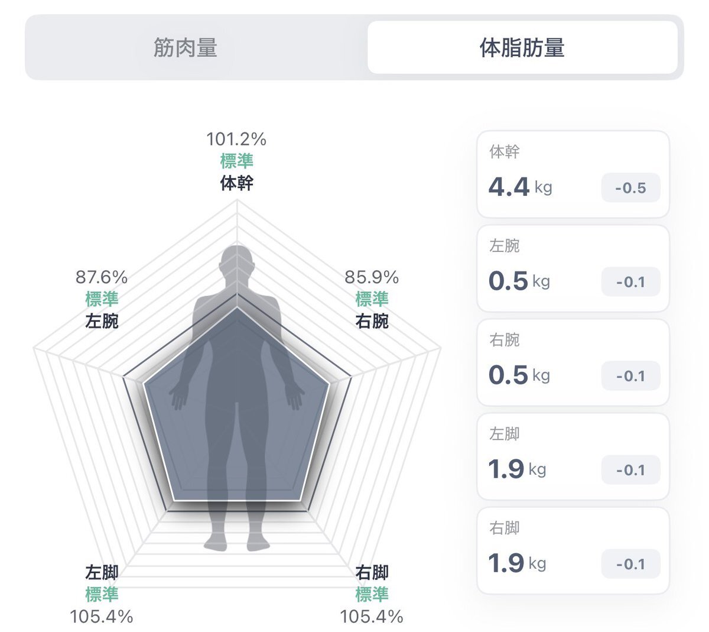Click the -0.1 change badge for 右脚
The width and height of the screenshot is (709, 632).
point(630,564)
